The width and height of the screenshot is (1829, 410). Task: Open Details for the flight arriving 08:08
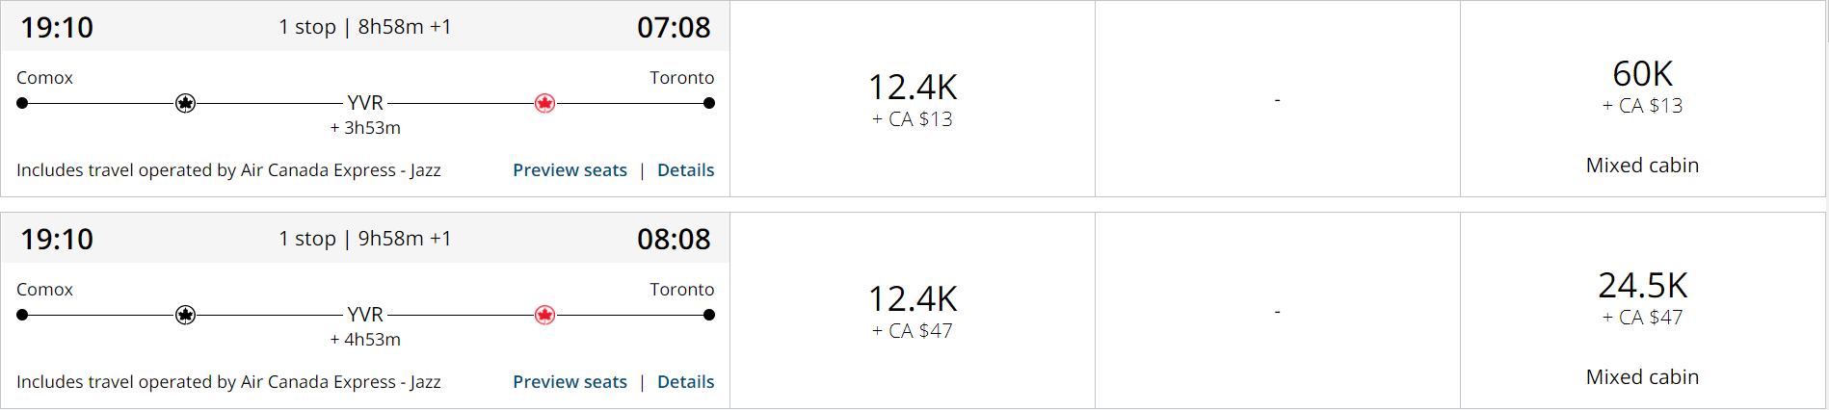point(685,382)
